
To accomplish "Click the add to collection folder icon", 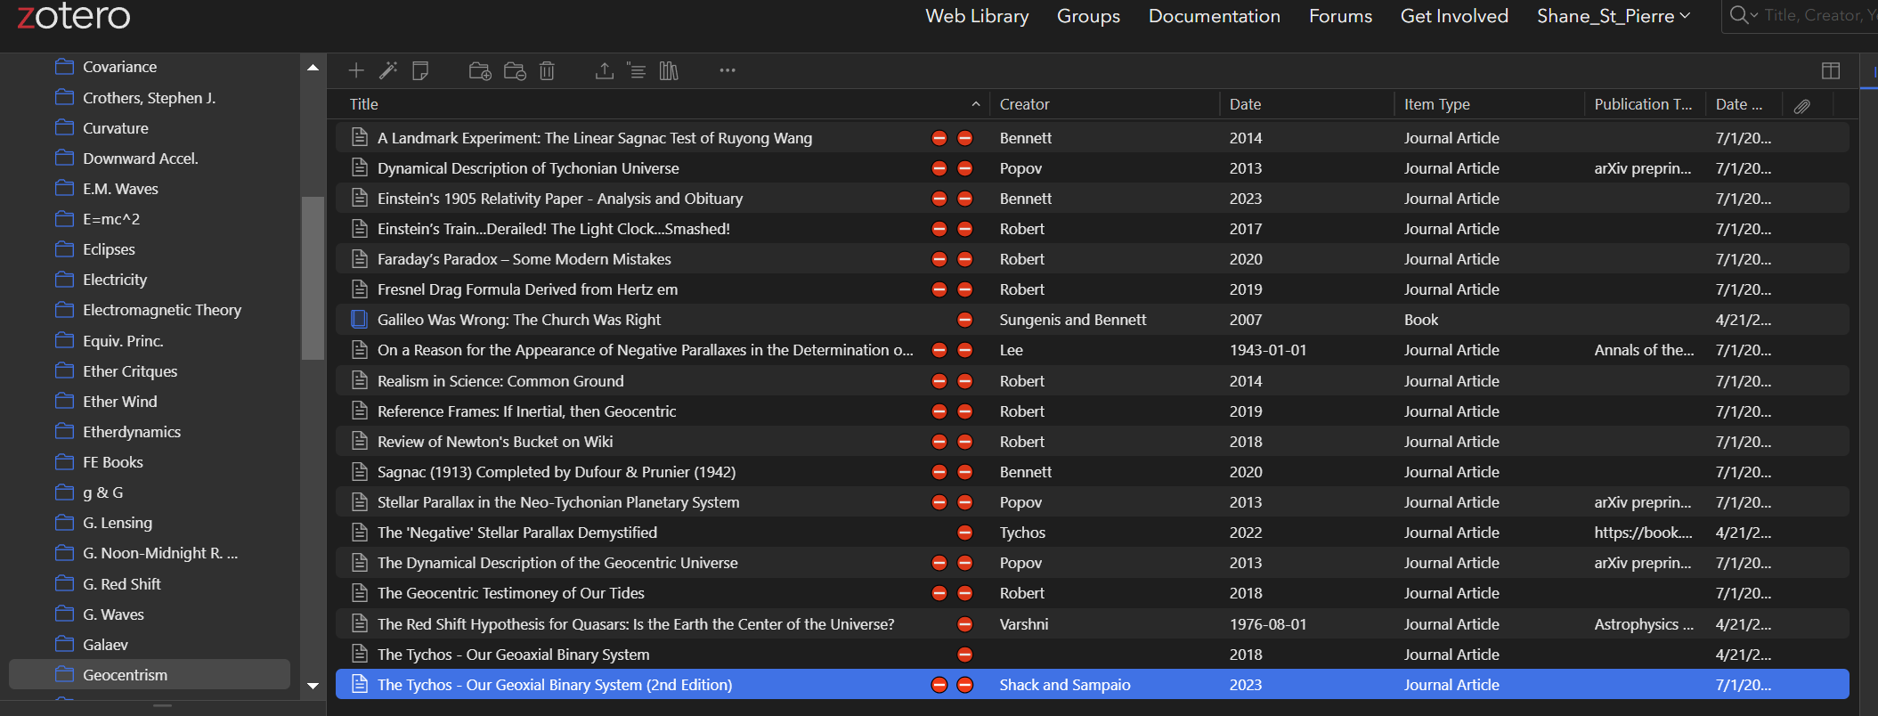I will tap(480, 71).
